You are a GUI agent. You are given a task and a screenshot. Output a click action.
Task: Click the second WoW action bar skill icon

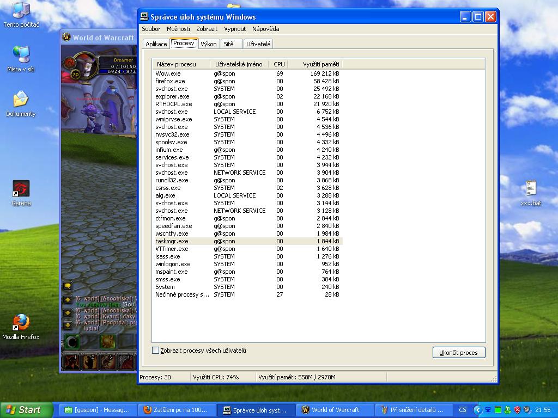point(90,361)
